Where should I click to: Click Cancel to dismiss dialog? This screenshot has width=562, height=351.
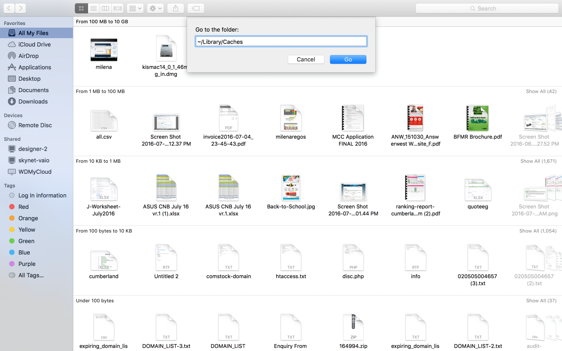click(x=306, y=60)
